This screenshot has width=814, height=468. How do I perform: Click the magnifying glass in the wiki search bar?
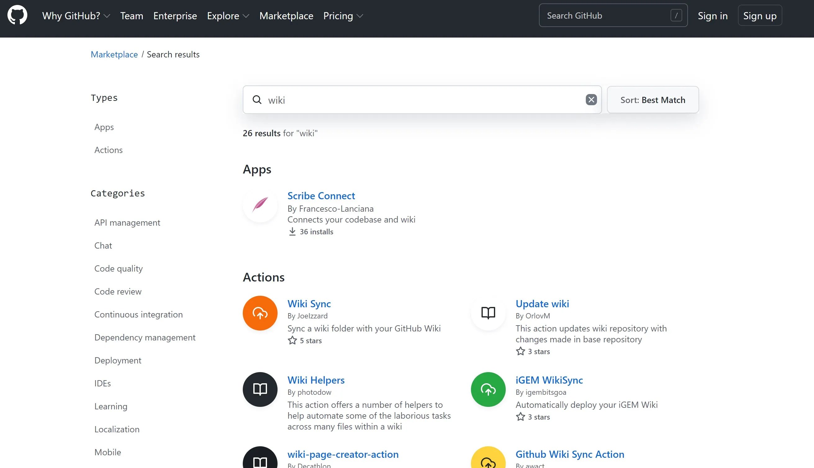click(x=257, y=100)
